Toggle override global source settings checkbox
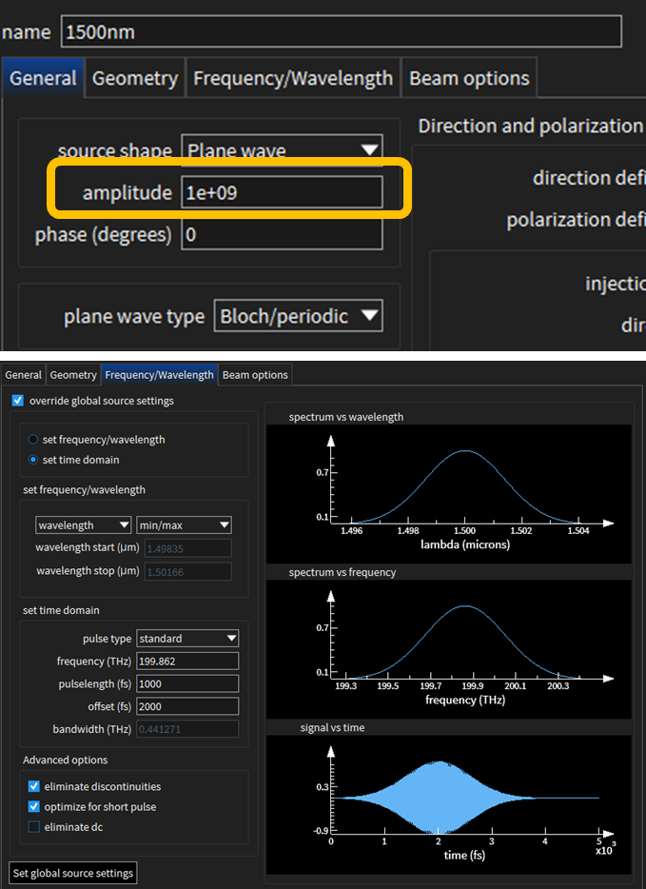Image resolution: width=646 pixels, height=889 pixels. [x=18, y=401]
